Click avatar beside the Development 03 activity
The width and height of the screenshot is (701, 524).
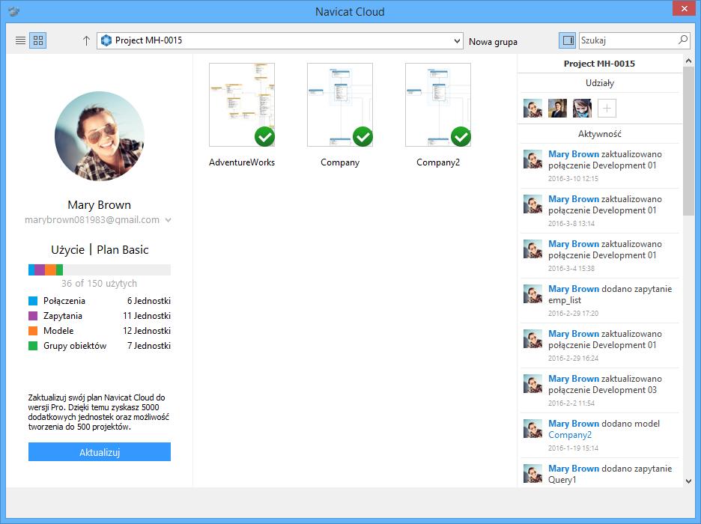pyautogui.click(x=533, y=384)
